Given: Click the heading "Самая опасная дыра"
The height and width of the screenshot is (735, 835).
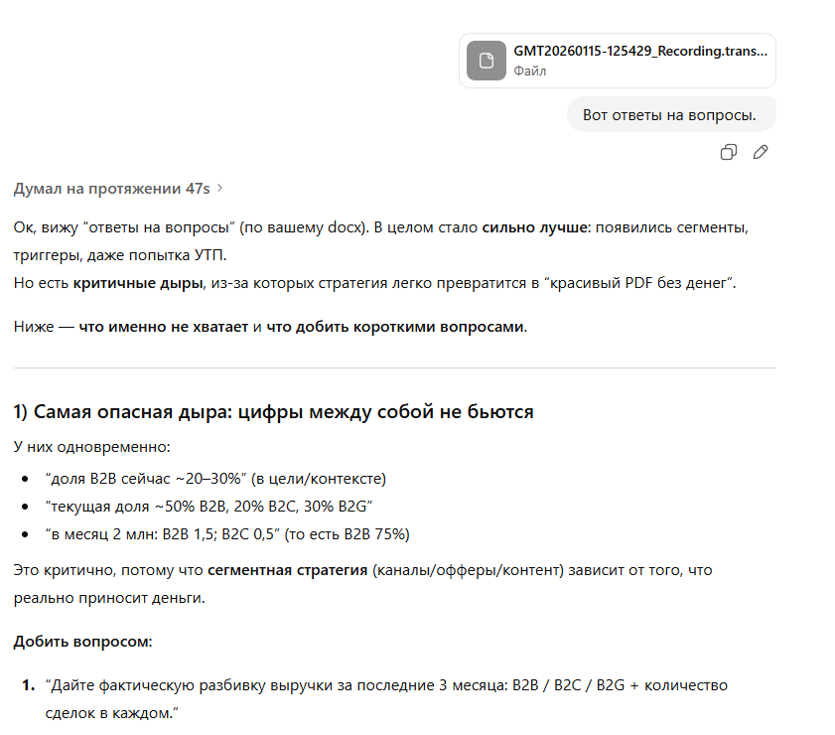Looking at the screenshot, I should tap(273, 411).
